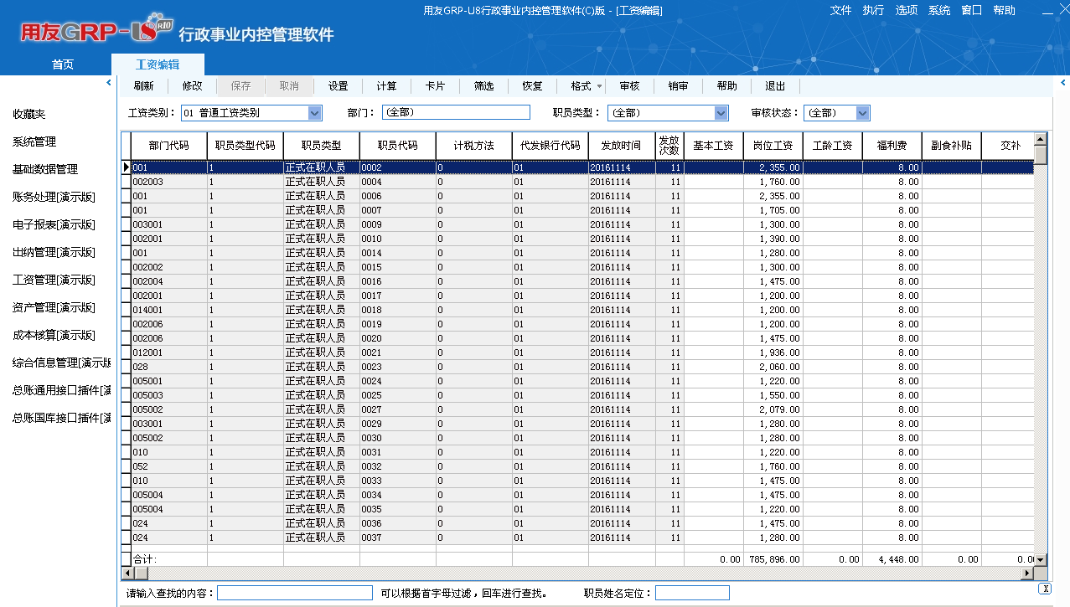Screen dimensions: 1070x607
Task: Open the top 帮助 menu
Action: (1005, 10)
